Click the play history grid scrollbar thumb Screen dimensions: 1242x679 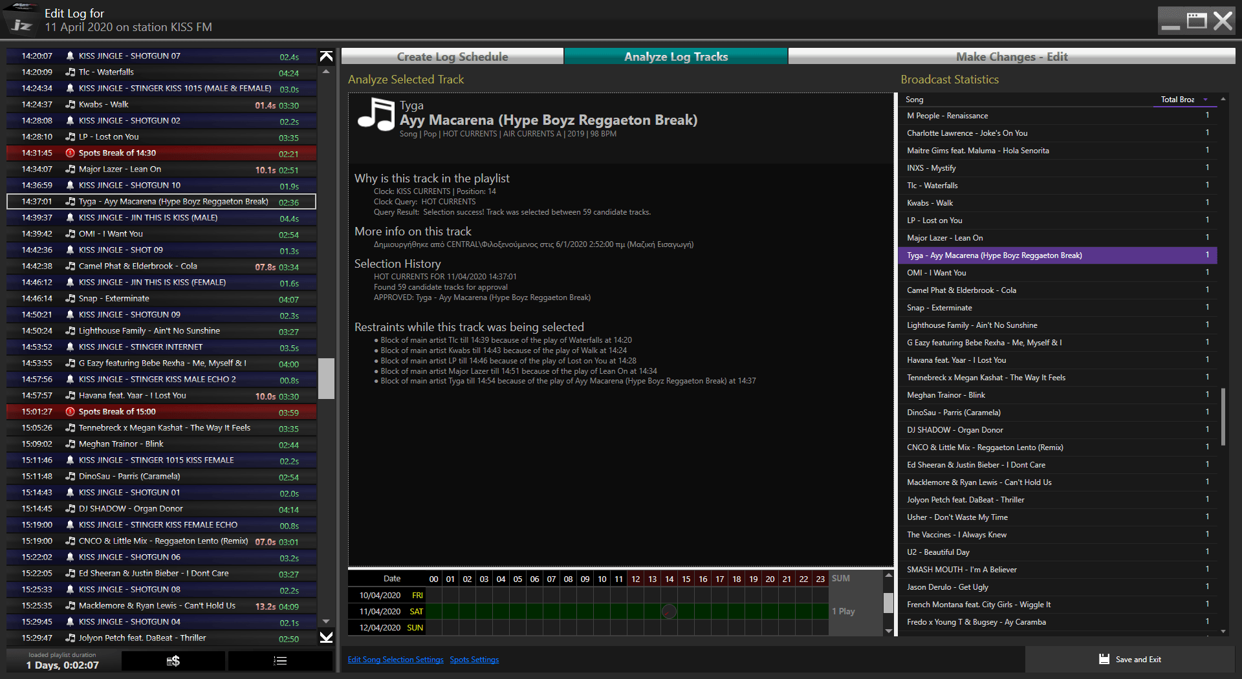point(889,603)
